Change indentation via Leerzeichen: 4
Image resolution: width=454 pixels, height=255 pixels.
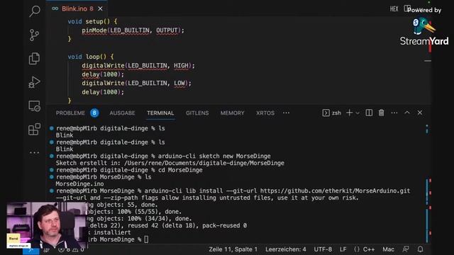pyautogui.click(x=285, y=249)
